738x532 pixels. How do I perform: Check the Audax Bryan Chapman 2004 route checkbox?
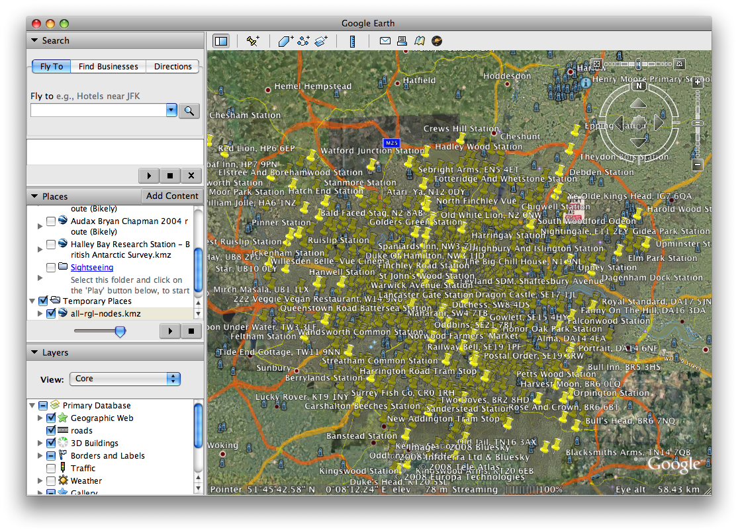point(51,221)
